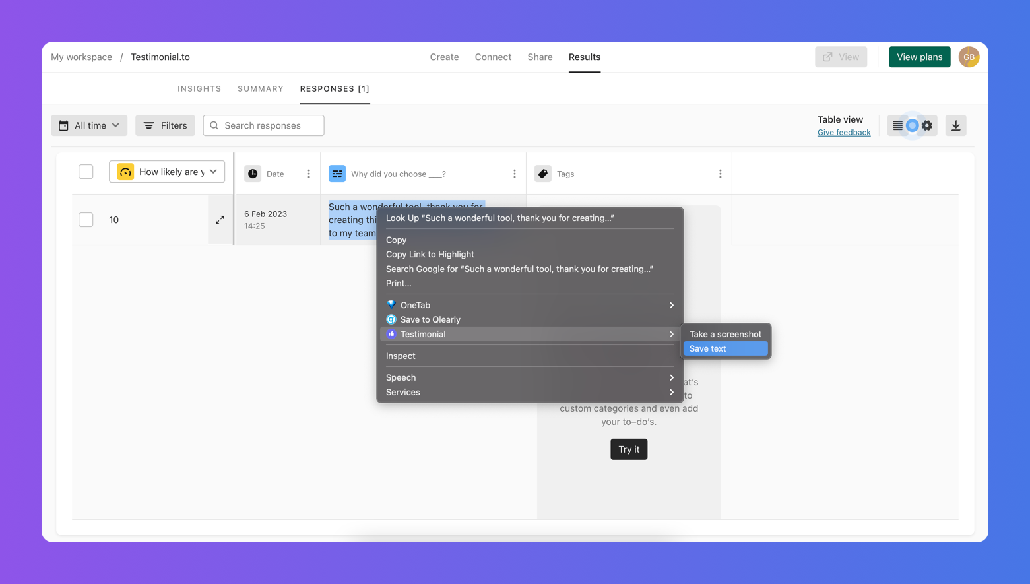Switch to the Insights tab
Image resolution: width=1030 pixels, height=584 pixels.
click(199, 88)
